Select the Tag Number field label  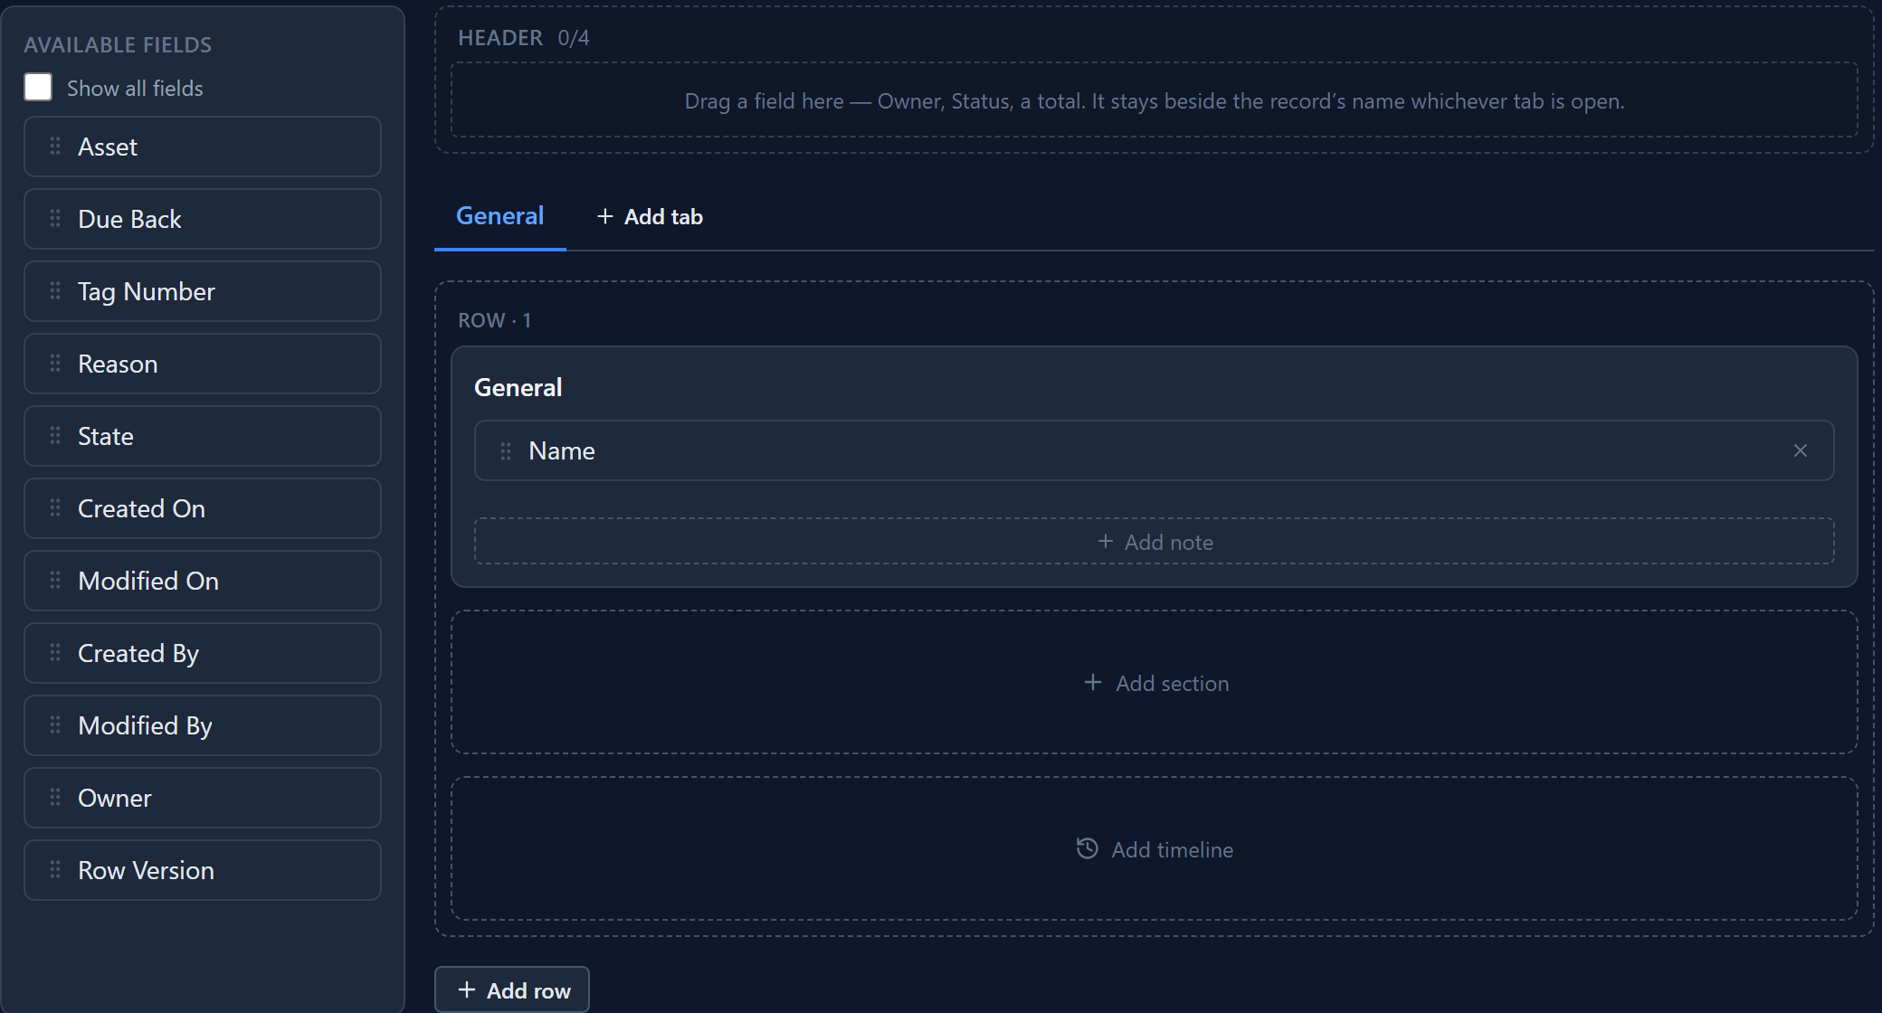[x=147, y=291]
